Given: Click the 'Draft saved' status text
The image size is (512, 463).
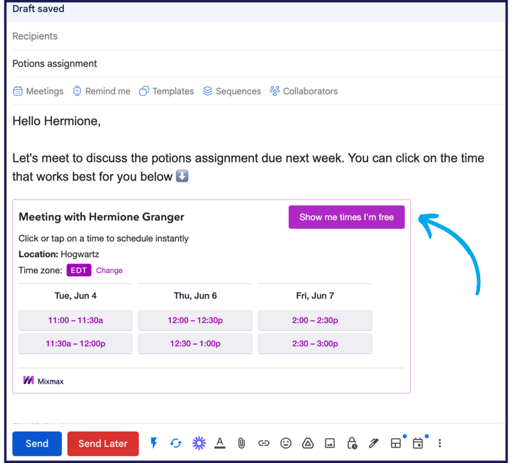Looking at the screenshot, I should [x=38, y=9].
